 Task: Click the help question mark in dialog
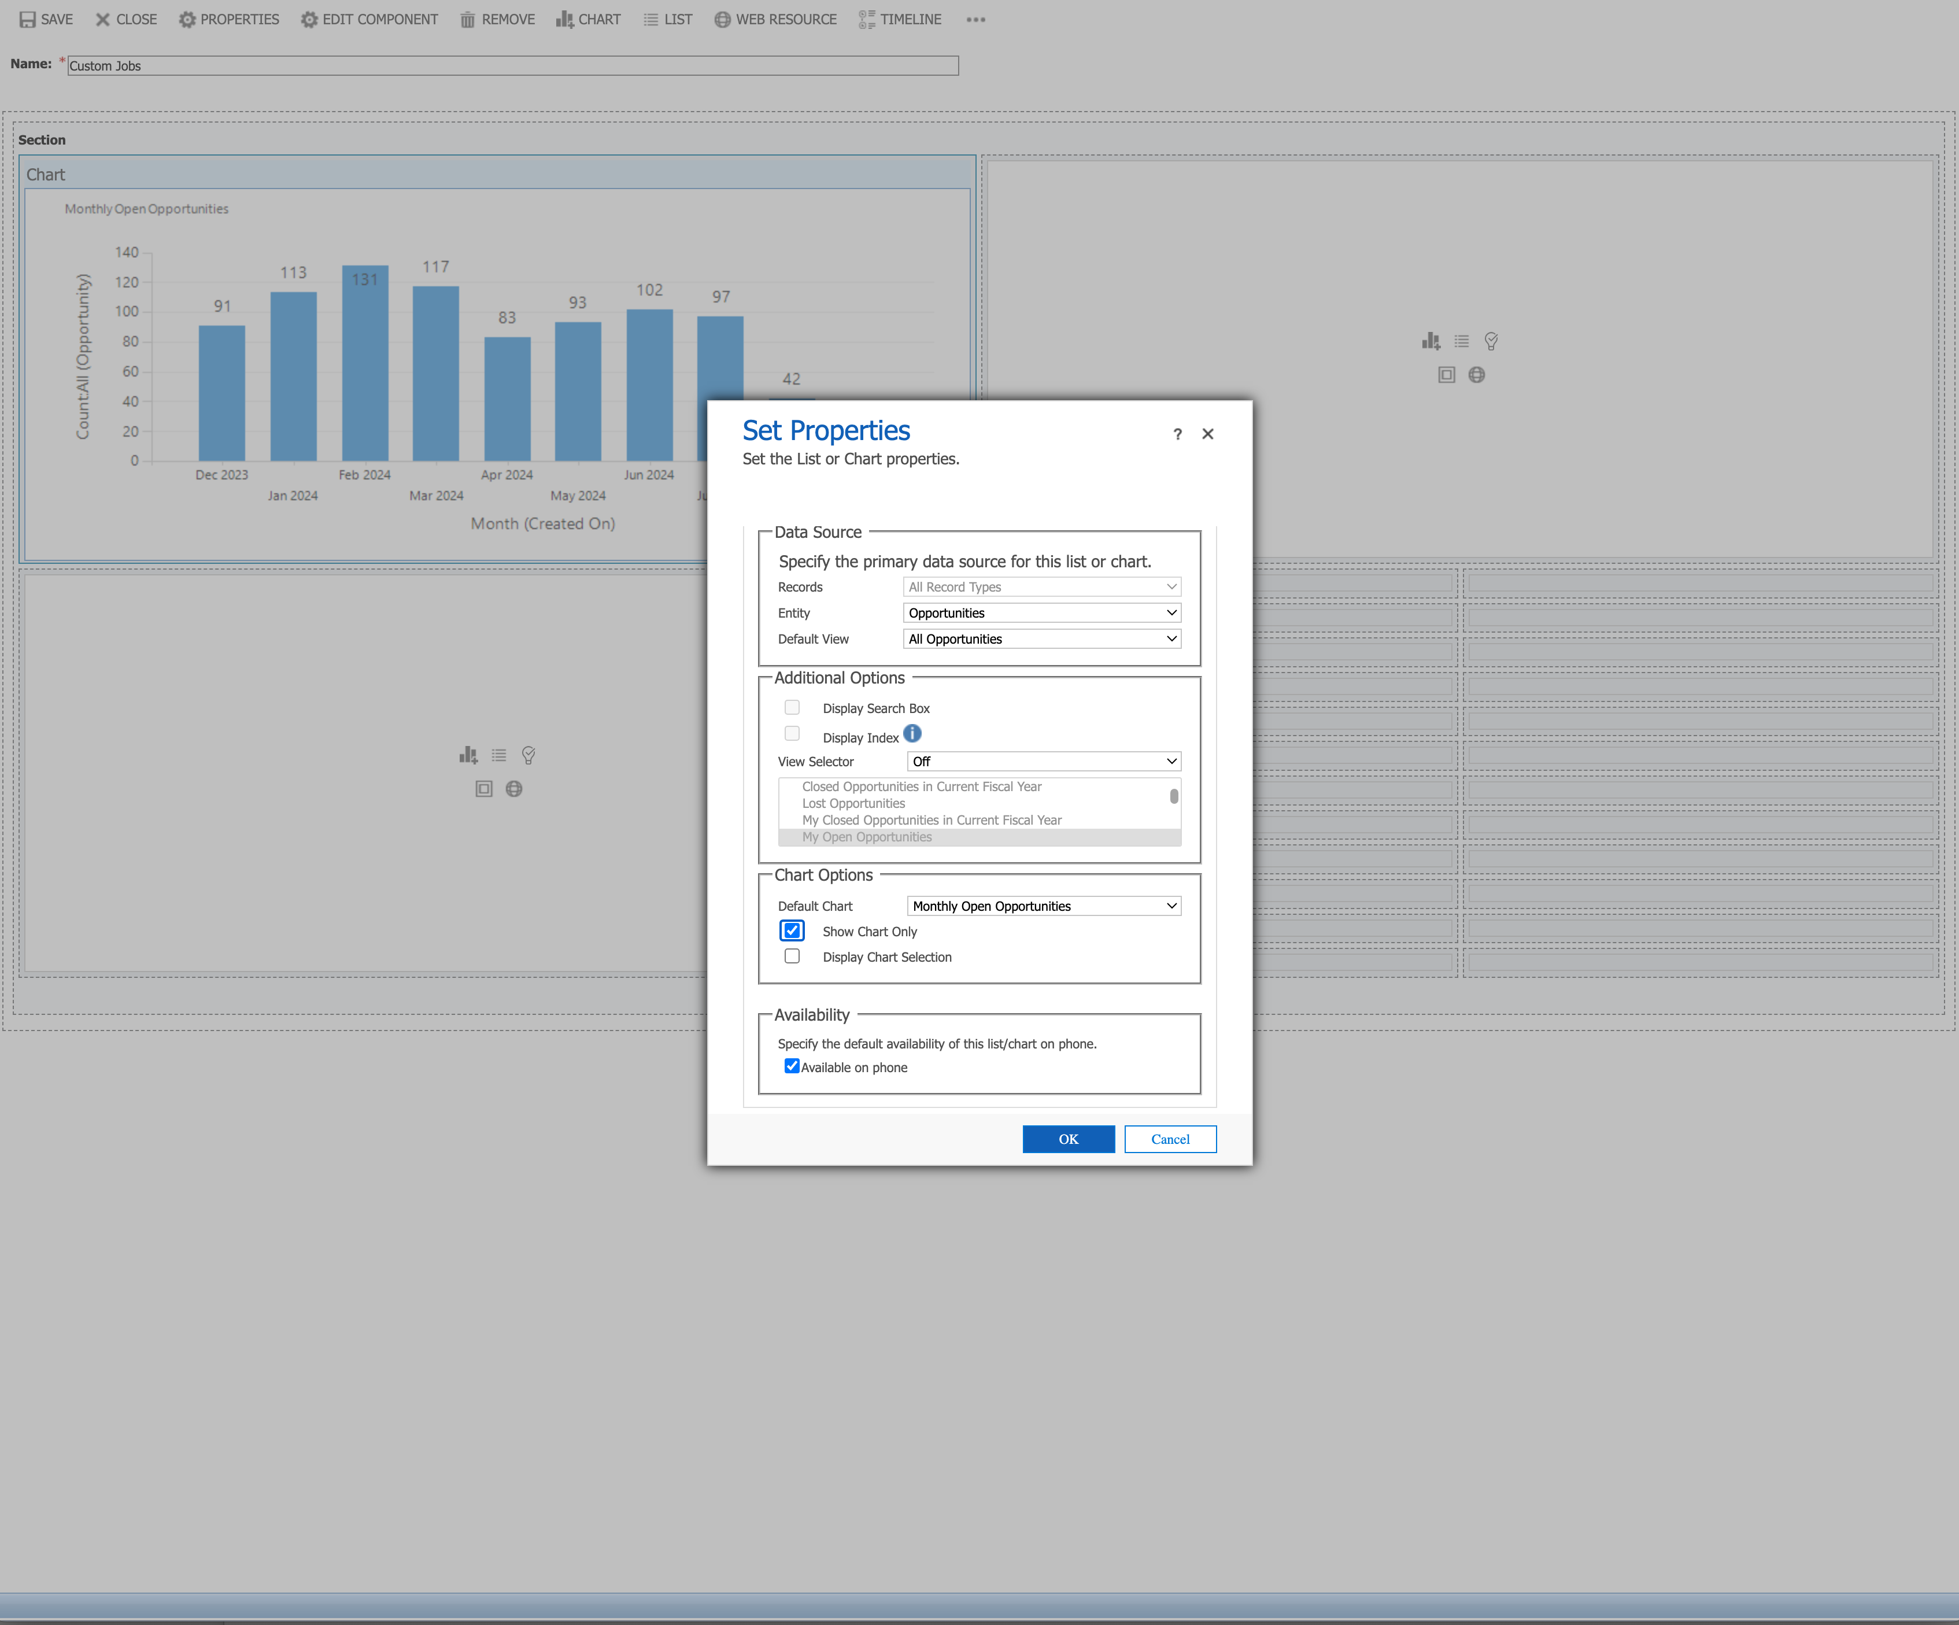click(1177, 434)
